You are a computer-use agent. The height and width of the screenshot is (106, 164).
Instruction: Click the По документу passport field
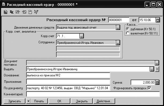point(68,88)
